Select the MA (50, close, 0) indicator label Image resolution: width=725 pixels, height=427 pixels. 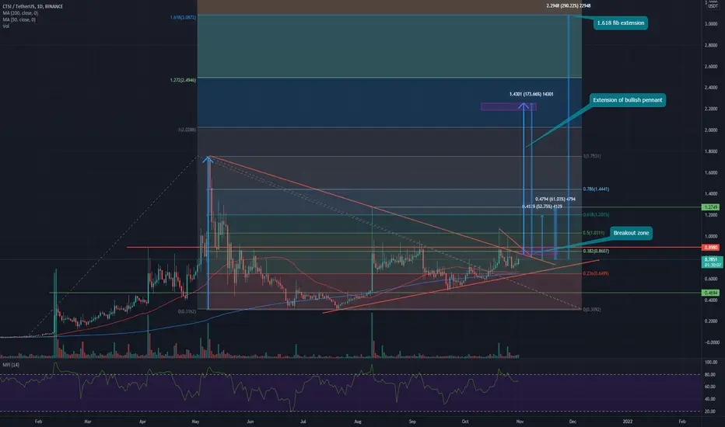click(19, 20)
